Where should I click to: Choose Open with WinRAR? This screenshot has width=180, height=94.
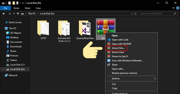[122, 44]
